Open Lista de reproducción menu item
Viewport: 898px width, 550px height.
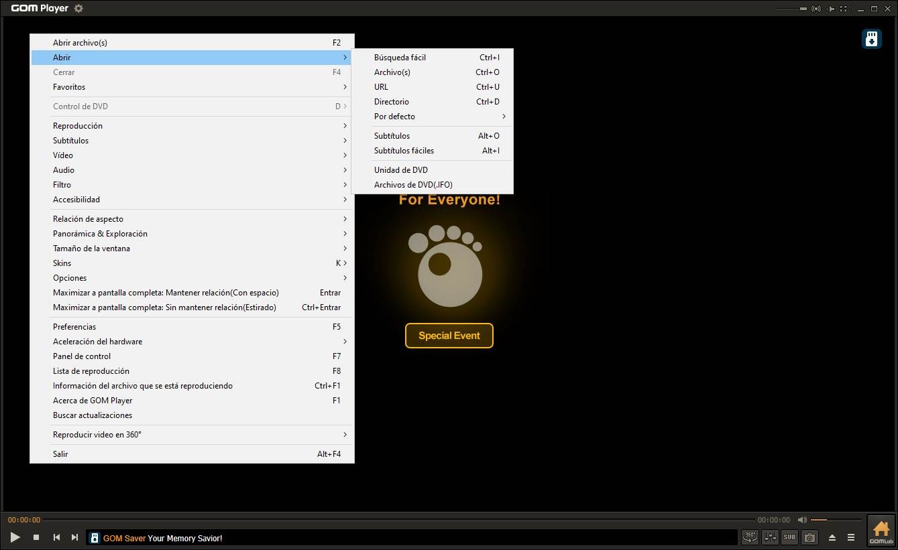coord(192,371)
